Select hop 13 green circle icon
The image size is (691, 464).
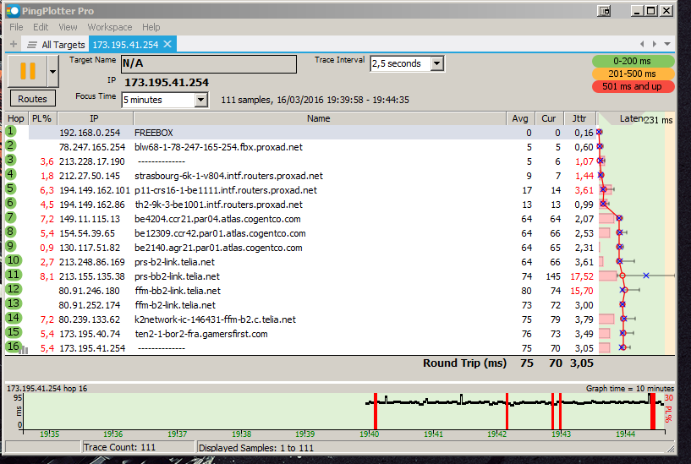pyautogui.click(x=14, y=303)
